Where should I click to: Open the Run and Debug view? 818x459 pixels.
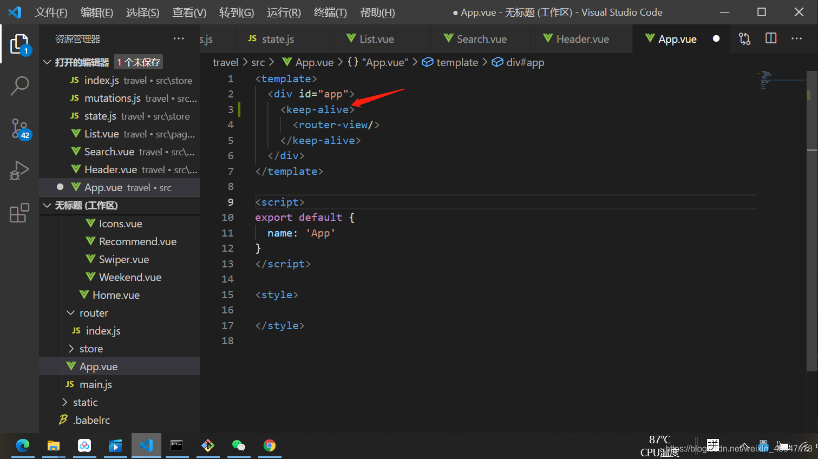tap(19, 171)
